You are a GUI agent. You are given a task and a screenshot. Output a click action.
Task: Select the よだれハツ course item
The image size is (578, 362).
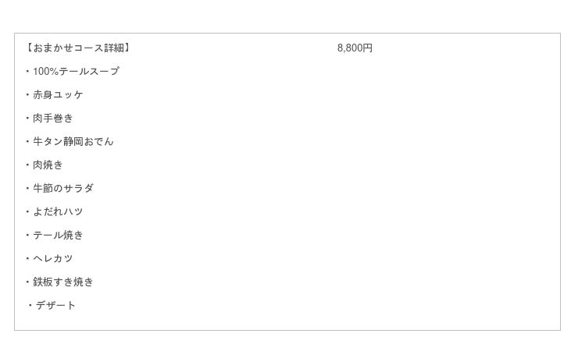click(x=58, y=211)
